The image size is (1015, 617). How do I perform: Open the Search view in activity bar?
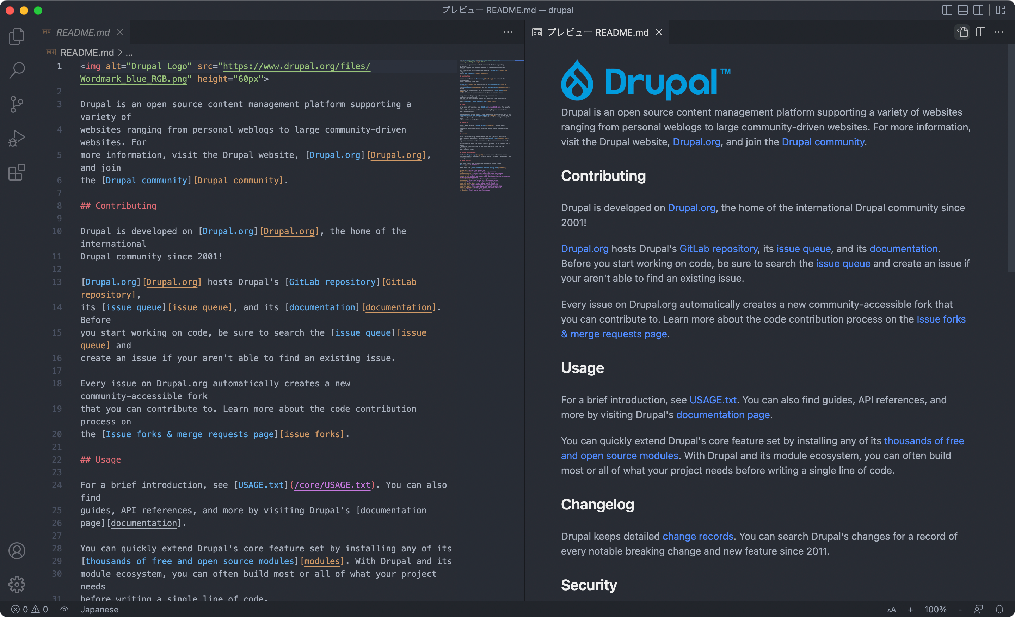coord(17,71)
